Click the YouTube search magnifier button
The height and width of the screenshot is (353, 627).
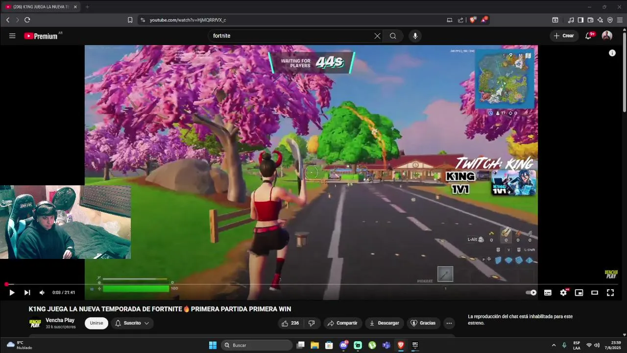pyautogui.click(x=393, y=36)
